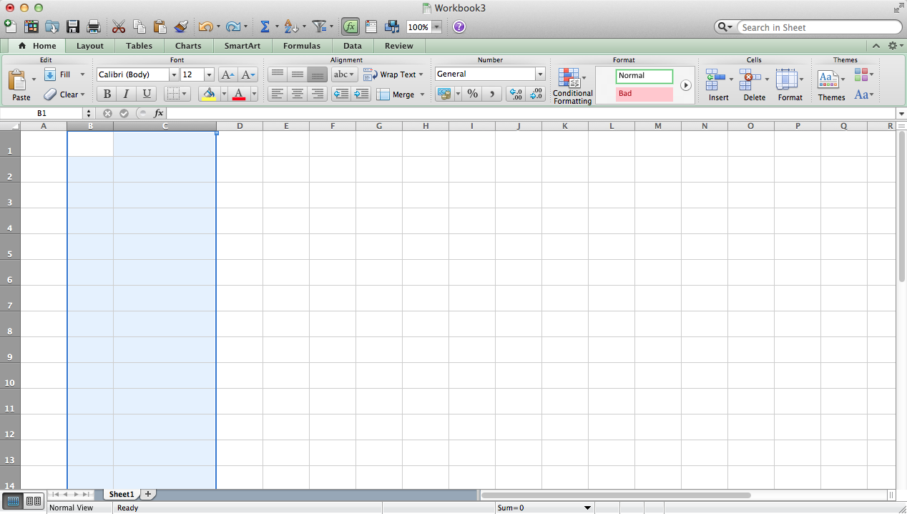Decrease the font size with smaller A
Screen dimensions: 907x514
pos(248,74)
